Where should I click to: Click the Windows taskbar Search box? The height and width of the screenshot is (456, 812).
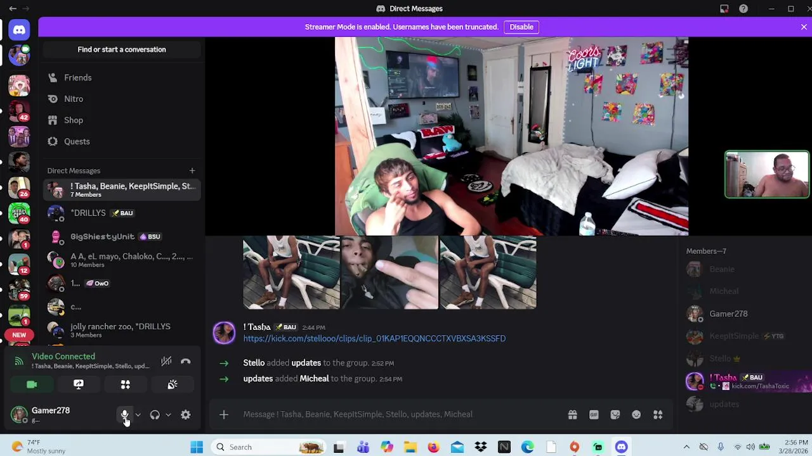click(269, 447)
